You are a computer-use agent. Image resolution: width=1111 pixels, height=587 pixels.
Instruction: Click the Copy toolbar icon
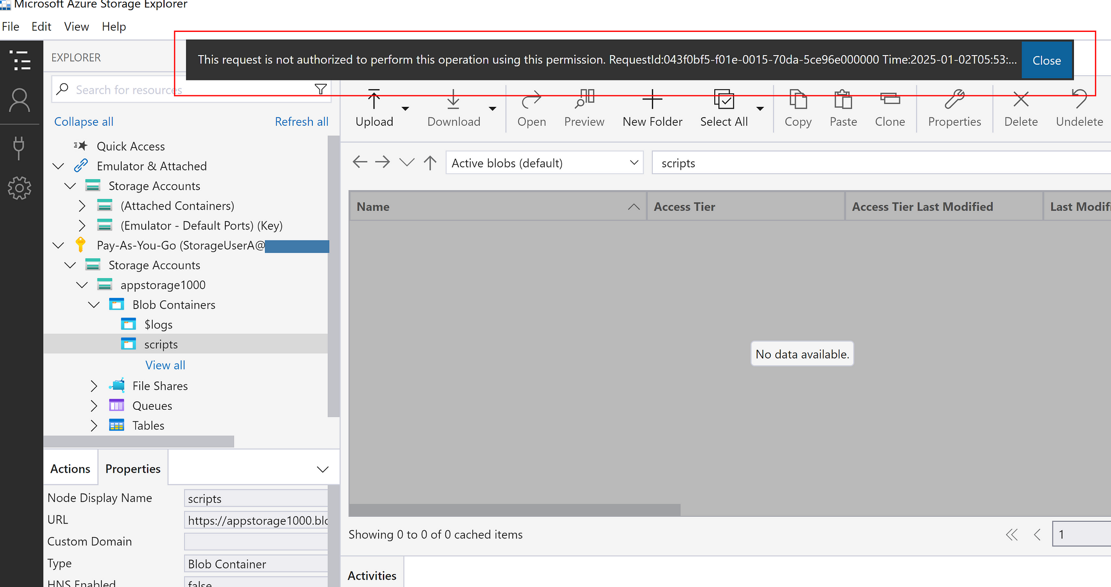click(798, 99)
